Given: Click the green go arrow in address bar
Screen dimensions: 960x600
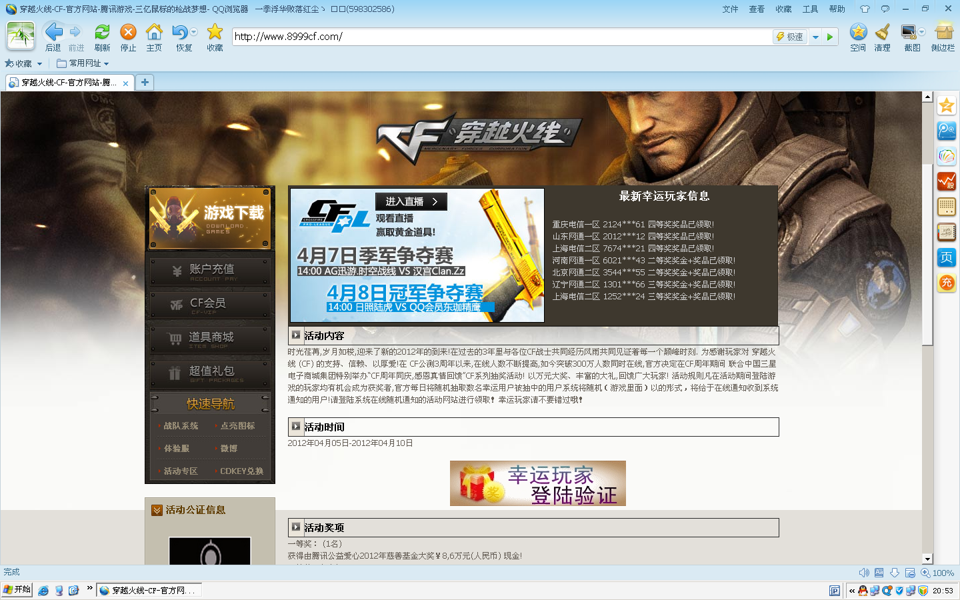Looking at the screenshot, I should [x=830, y=37].
